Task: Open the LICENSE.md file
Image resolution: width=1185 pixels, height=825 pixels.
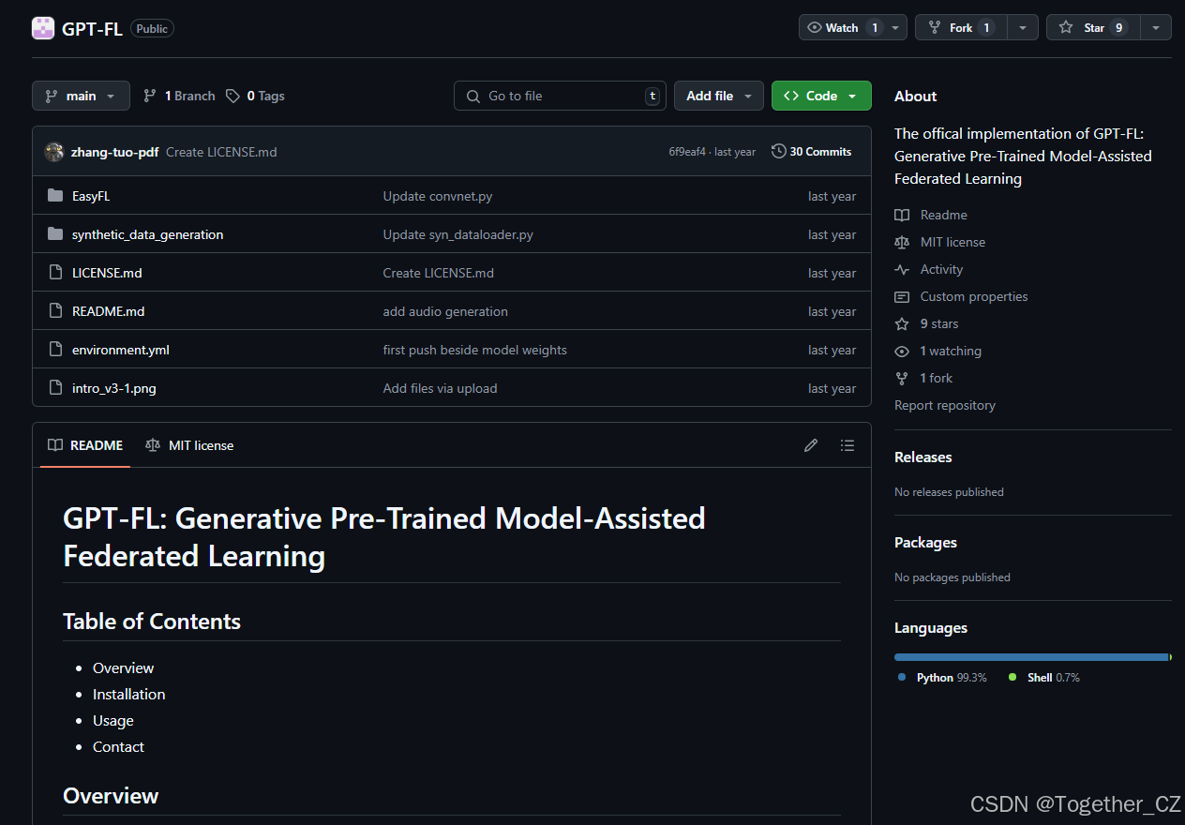Action: [107, 272]
